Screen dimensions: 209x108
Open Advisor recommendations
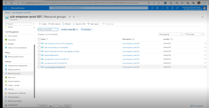click(17, 48)
